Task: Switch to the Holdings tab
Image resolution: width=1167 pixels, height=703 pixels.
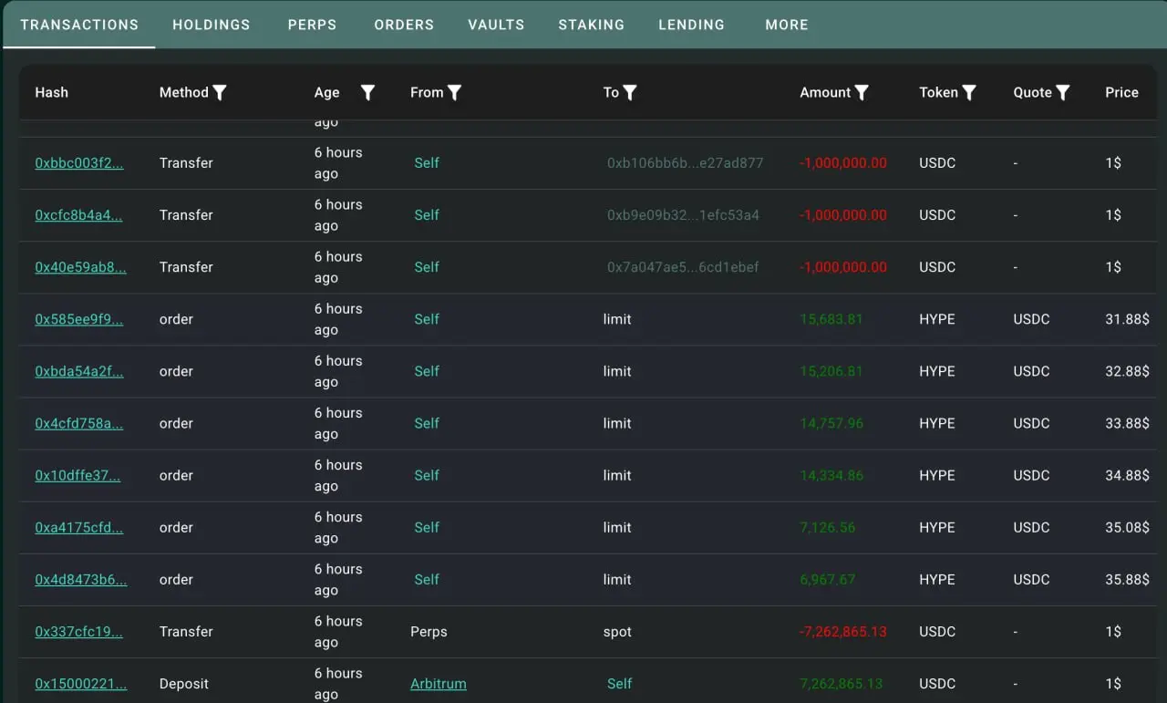Action: [x=212, y=25]
